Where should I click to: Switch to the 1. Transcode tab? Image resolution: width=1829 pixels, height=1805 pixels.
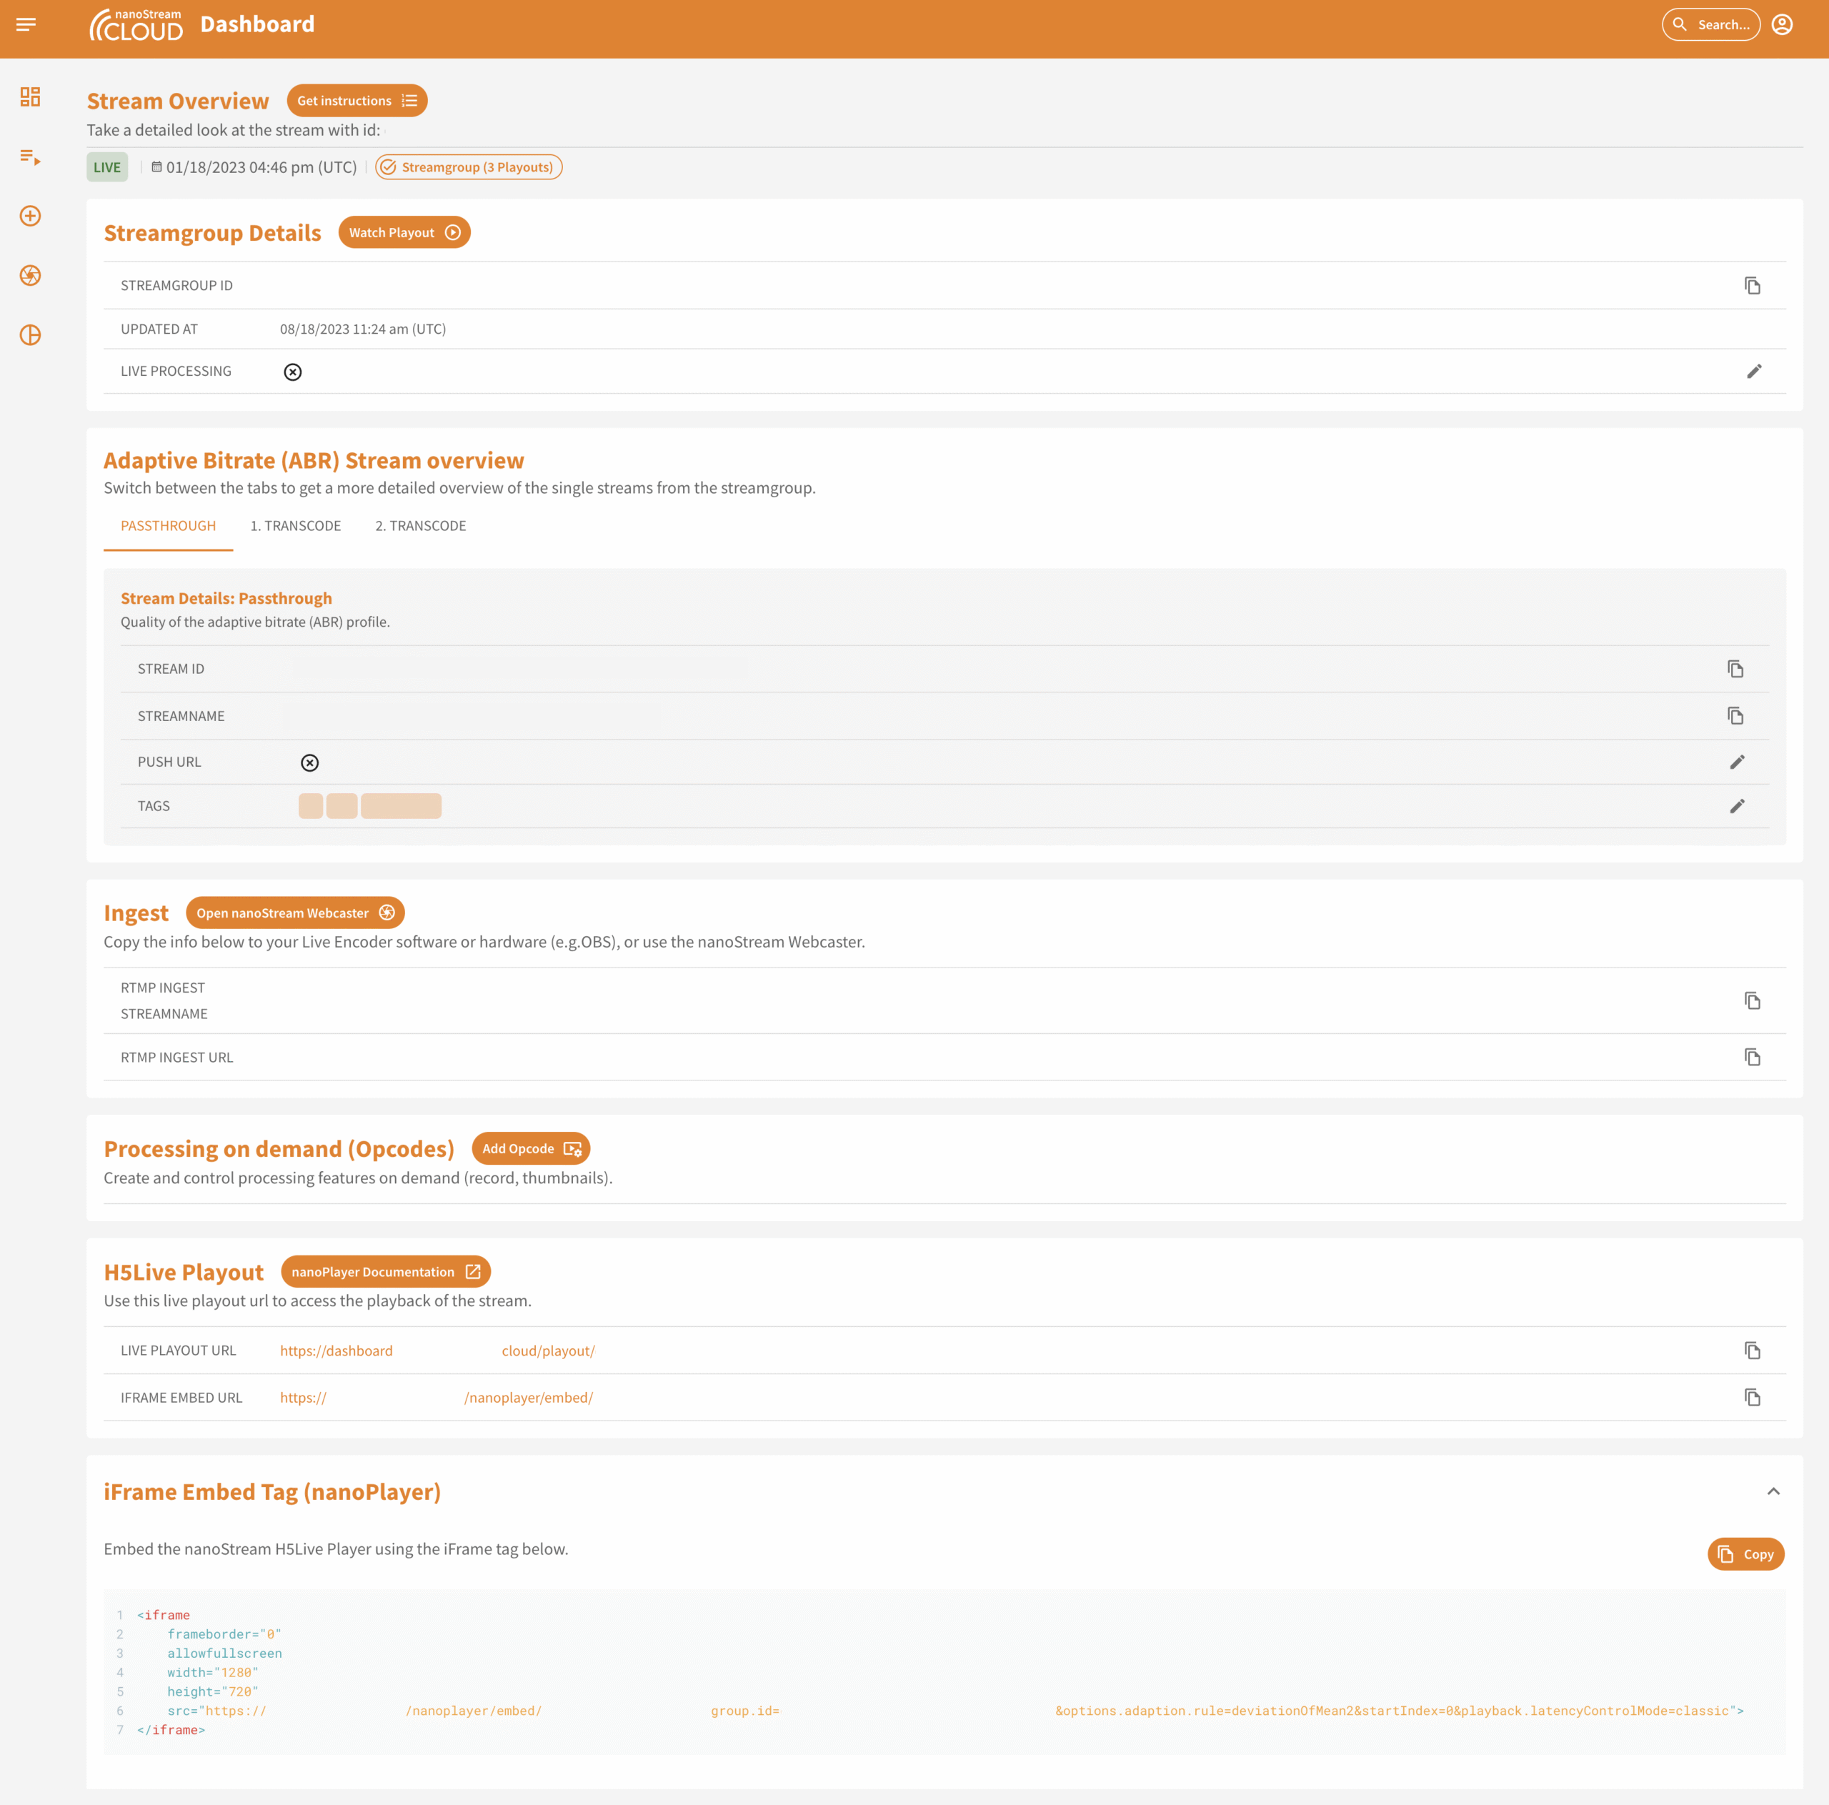[x=295, y=526]
